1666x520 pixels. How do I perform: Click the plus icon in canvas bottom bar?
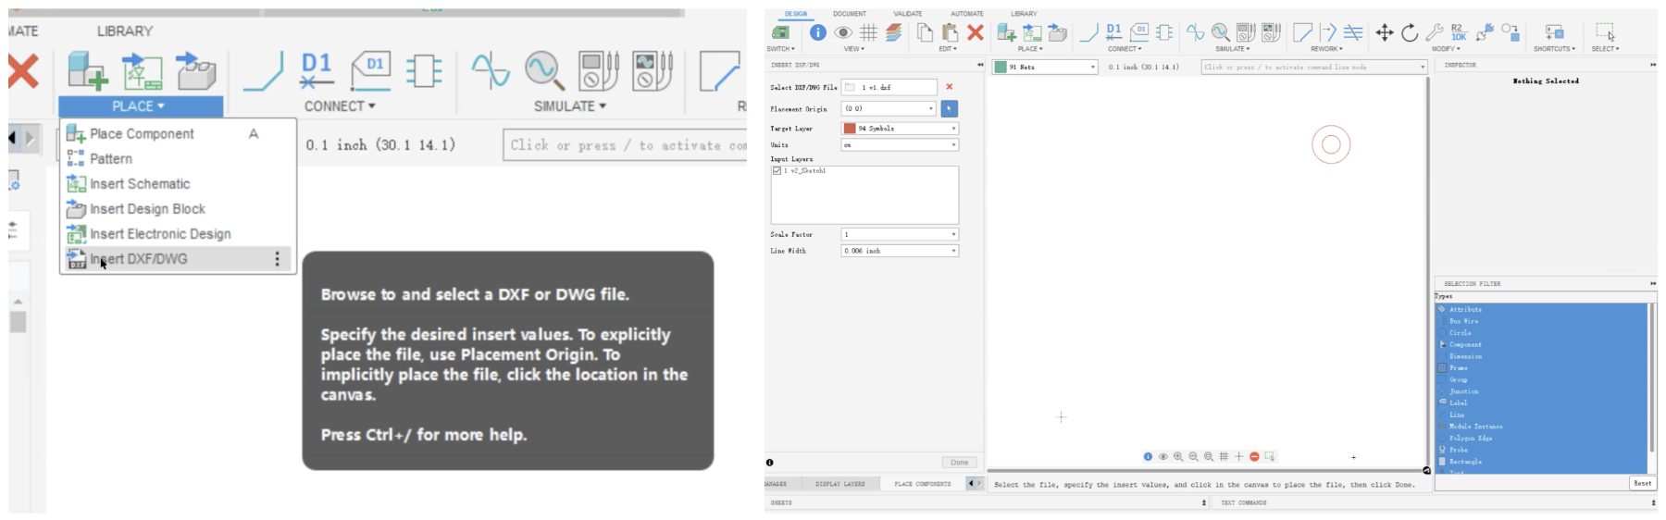pyautogui.click(x=1238, y=456)
